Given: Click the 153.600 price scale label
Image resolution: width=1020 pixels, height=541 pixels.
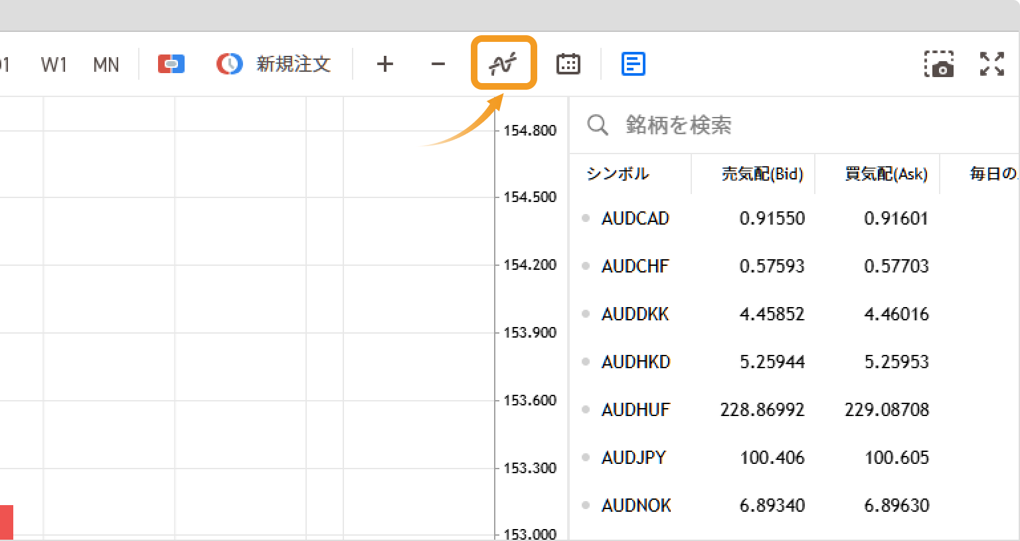Looking at the screenshot, I should (x=530, y=400).
